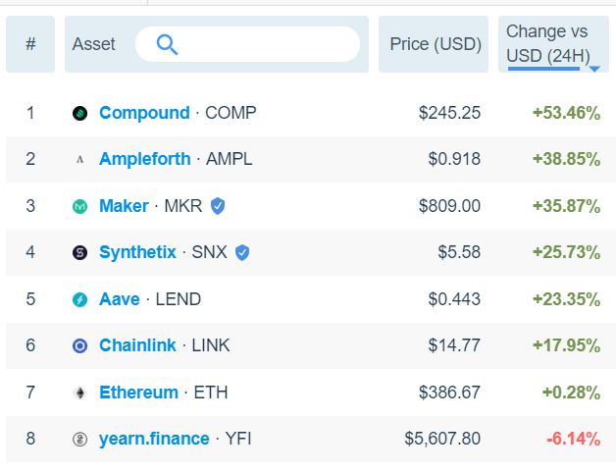Open the Chainlink asset link

(137, 345)
